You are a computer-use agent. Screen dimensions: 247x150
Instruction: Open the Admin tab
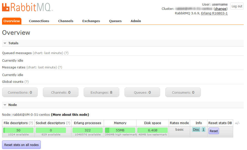tap(136, 21)
